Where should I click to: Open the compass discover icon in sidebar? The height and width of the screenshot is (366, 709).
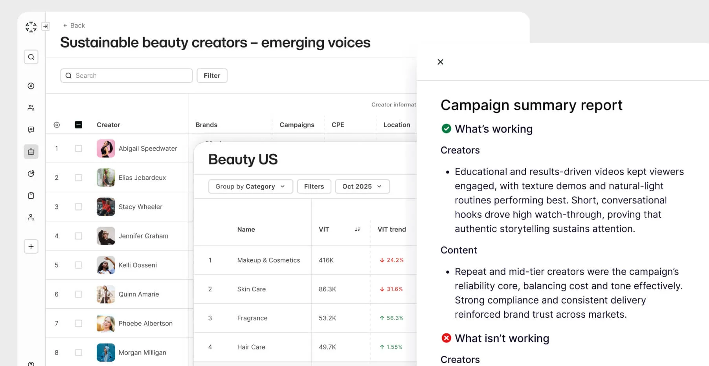[31, 86]
